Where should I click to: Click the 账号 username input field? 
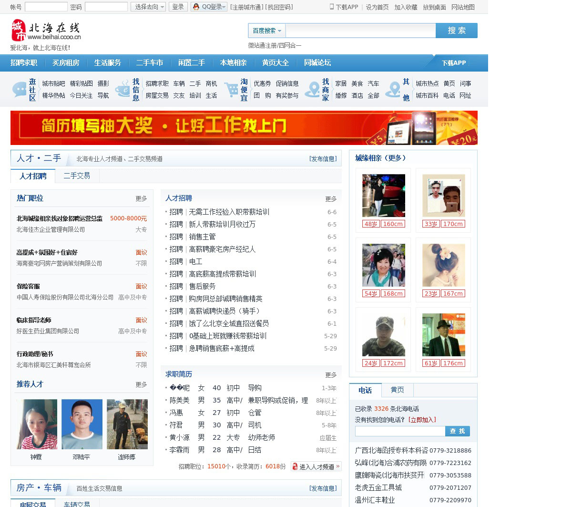point(46,7)
